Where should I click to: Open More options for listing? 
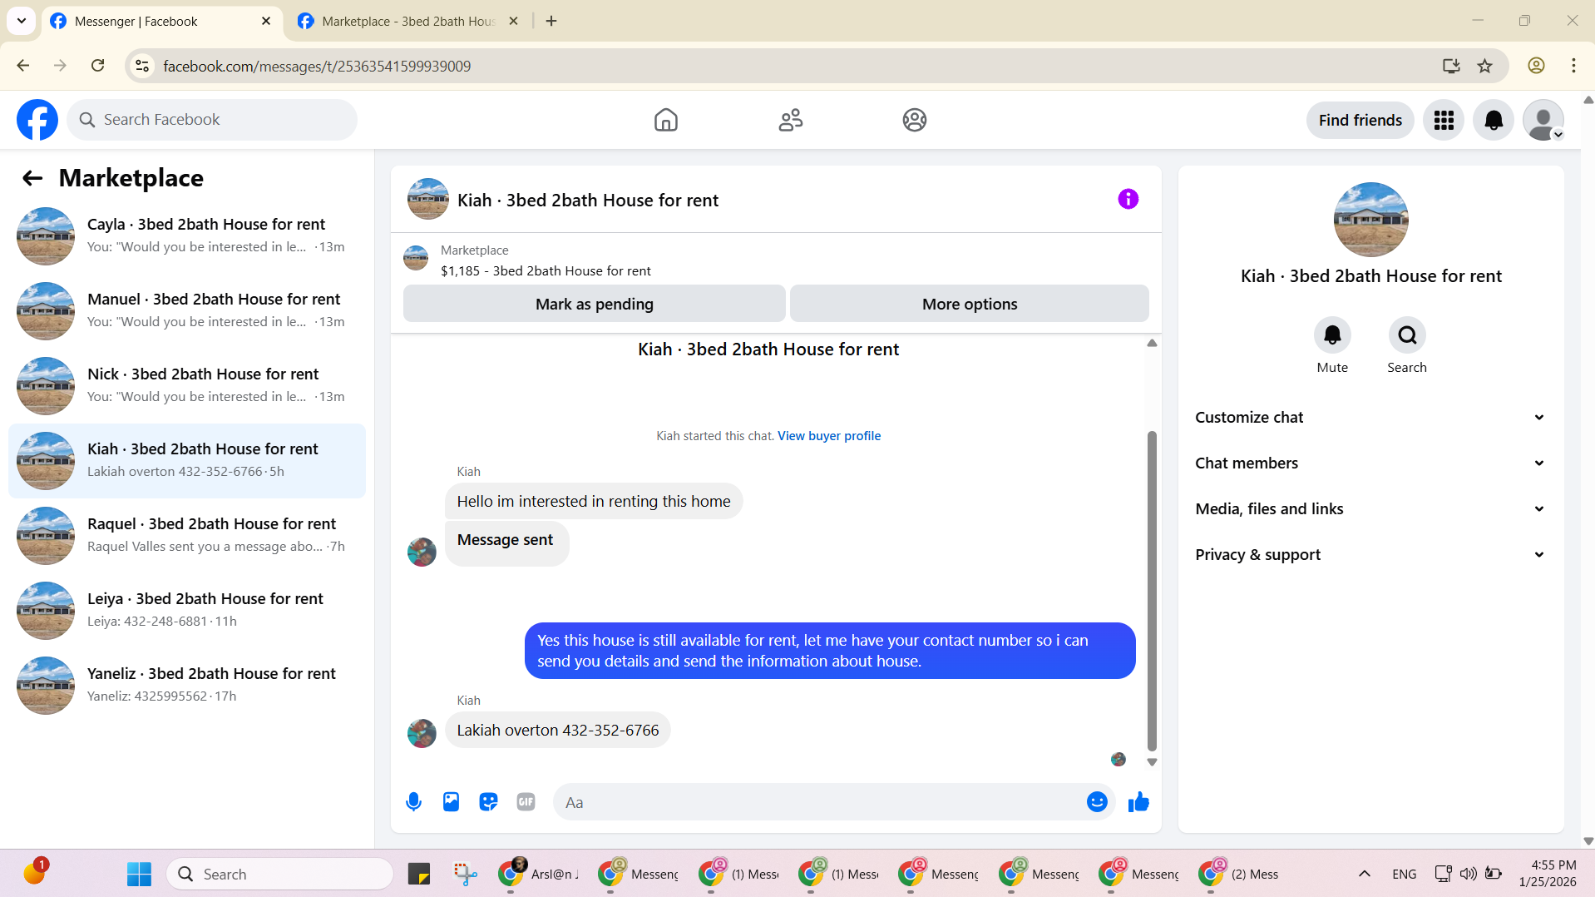click(x=970, y=304)
